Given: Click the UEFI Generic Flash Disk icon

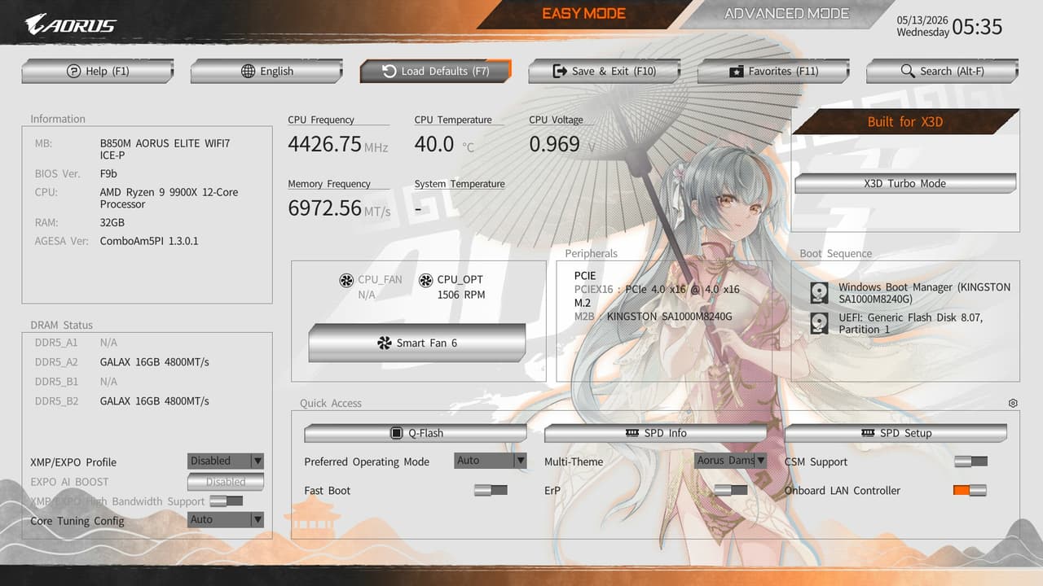Looking at the screenshot, I should tap(820, 323).
